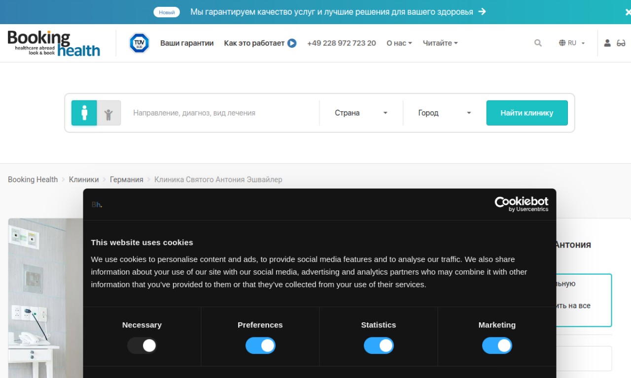Viewport: 631px width, 378px height.
Task: Open the Город city dropdown
Action: tap(444, 113)
